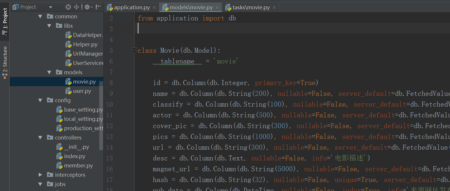The image size is (450, 191).
Task: Expand the interceptors folder arrow
Action: [x=40, y=175]
